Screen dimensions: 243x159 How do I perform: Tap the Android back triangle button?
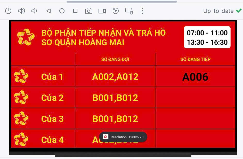click(x=48, y=11)
